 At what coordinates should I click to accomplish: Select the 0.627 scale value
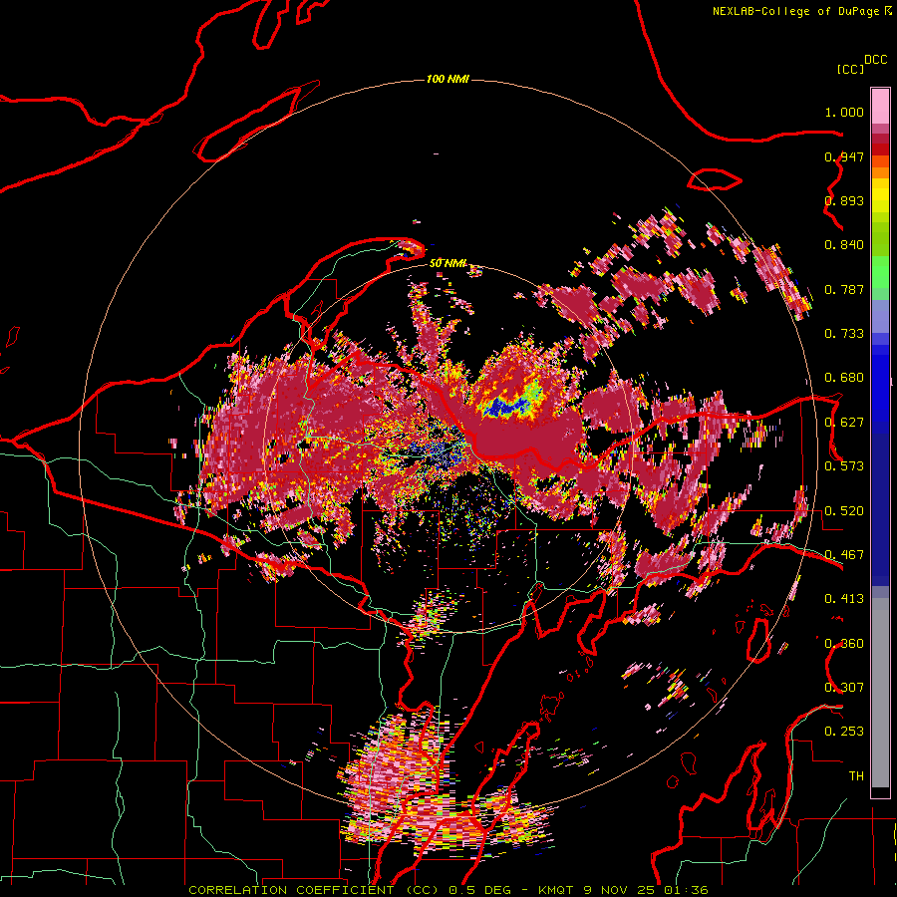[x=844, y=423]
